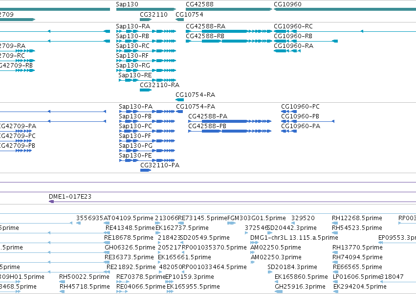This screenshot has height=294, width=416.
Task: Select the RE41348.5prime EST label
Action: tap(130, 228)
